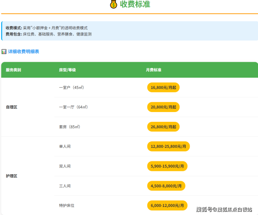Select the 5,900-15,900元/月 price badge
258x215 pixels.
pos(167,166)
